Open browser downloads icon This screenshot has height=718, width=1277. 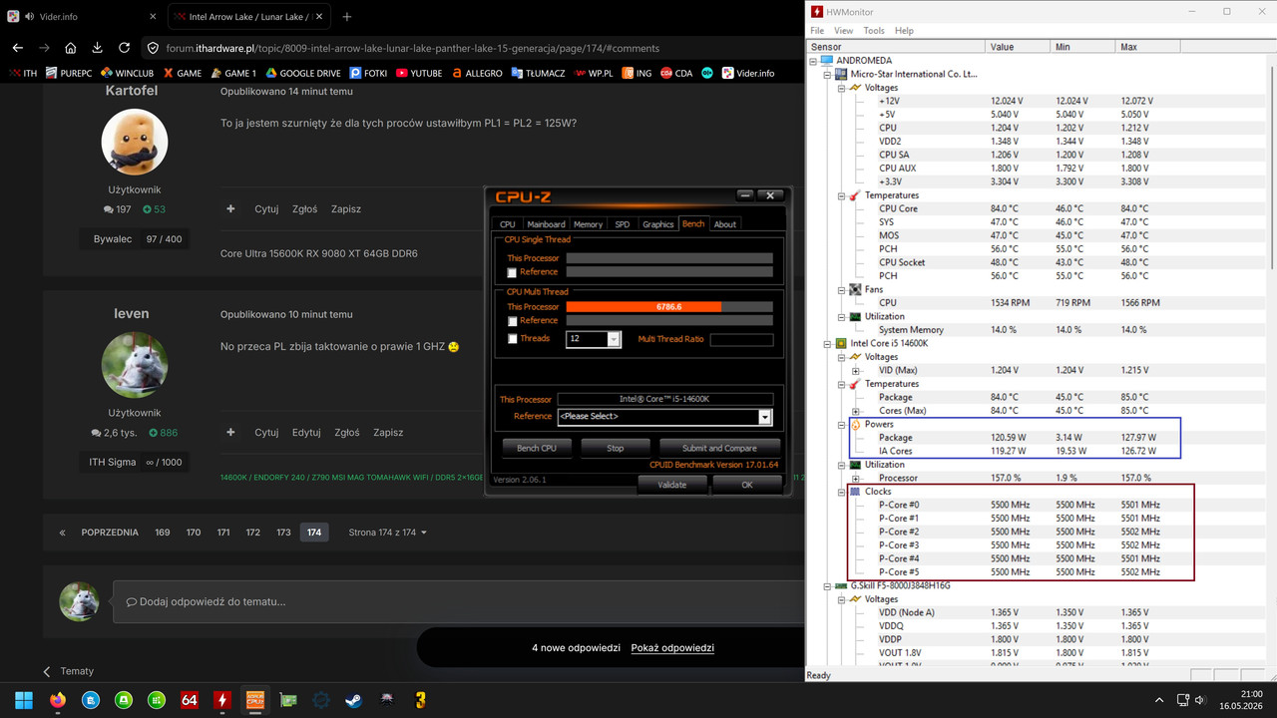(x=98, y=48)
